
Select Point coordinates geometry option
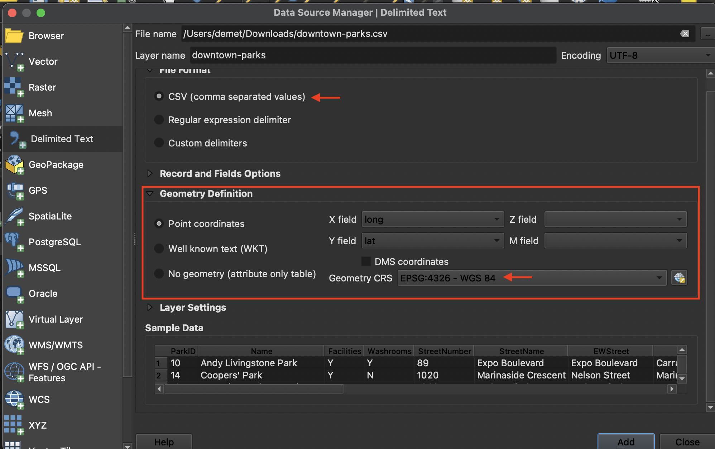(159, 223)
